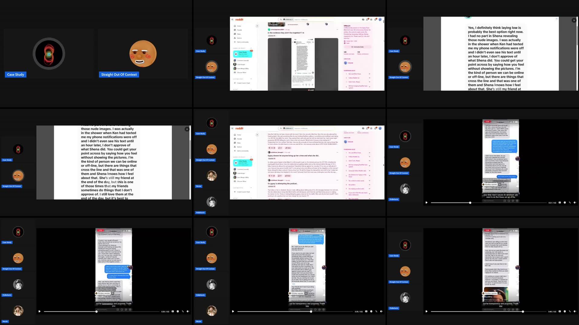
Task: Open video settings gear on the video at 0:49
Action: (x=564, y=311)
